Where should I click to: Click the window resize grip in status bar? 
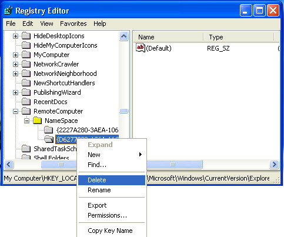click(x=276, y=181)
